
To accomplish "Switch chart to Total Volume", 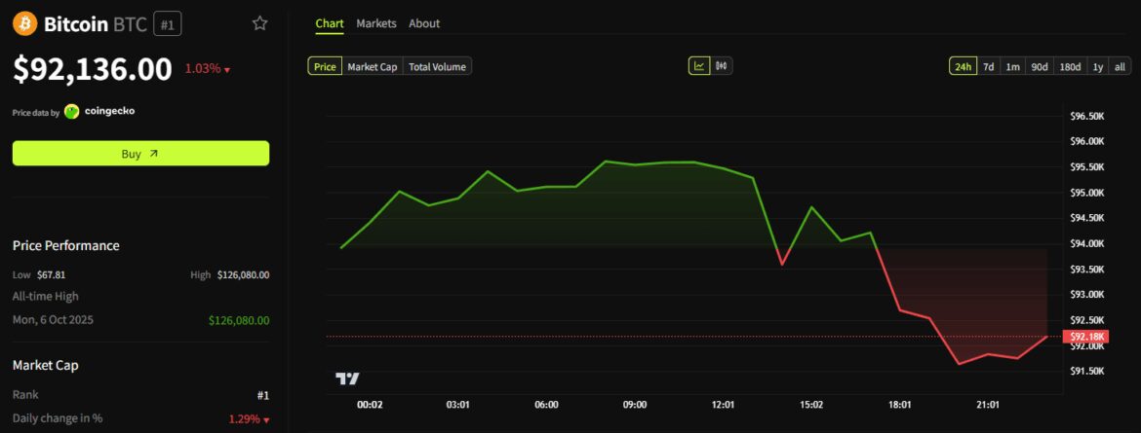I will pos(438,66).
